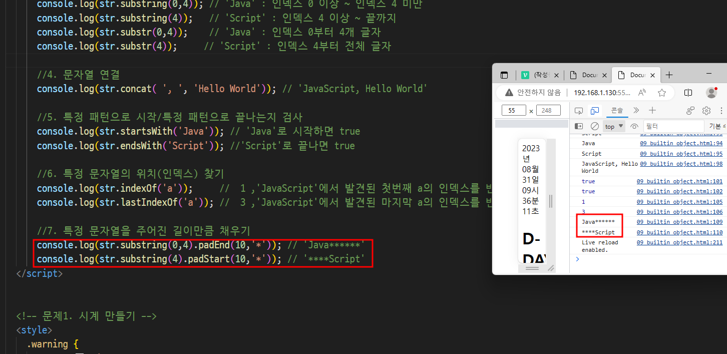Open source link 09_builtin_object.html:102
Viewport: 727px width, 354px height.
(x=680, y=191)
